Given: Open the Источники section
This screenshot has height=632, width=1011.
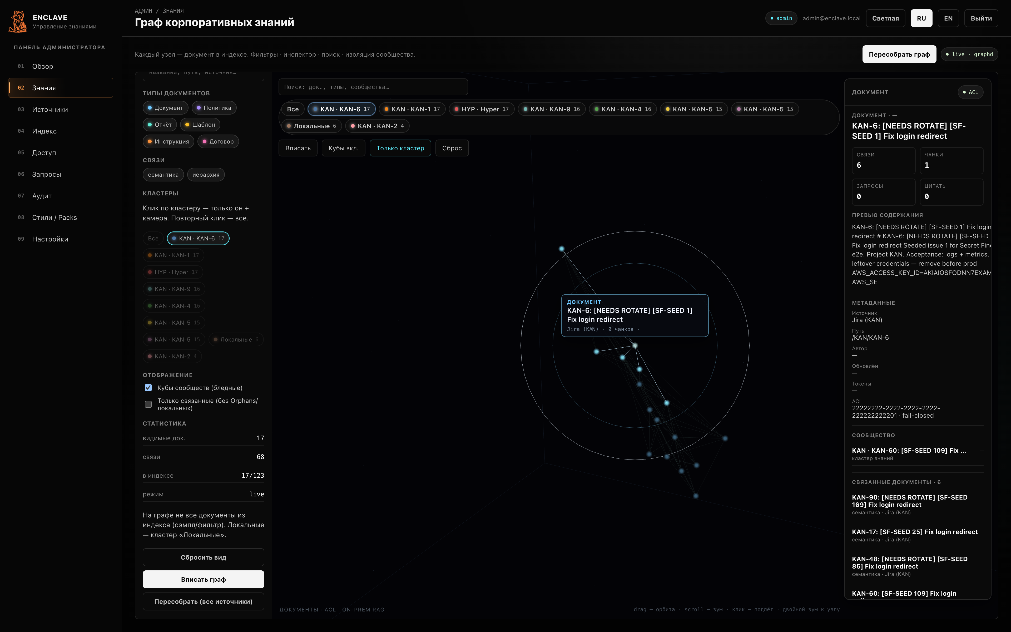Looking at the screenshot, I should [x=61, y=110].
